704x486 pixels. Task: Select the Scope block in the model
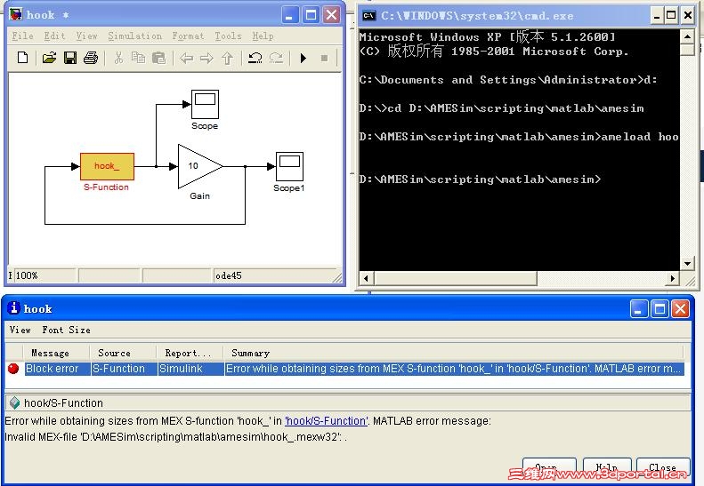[x=205, y=104]
